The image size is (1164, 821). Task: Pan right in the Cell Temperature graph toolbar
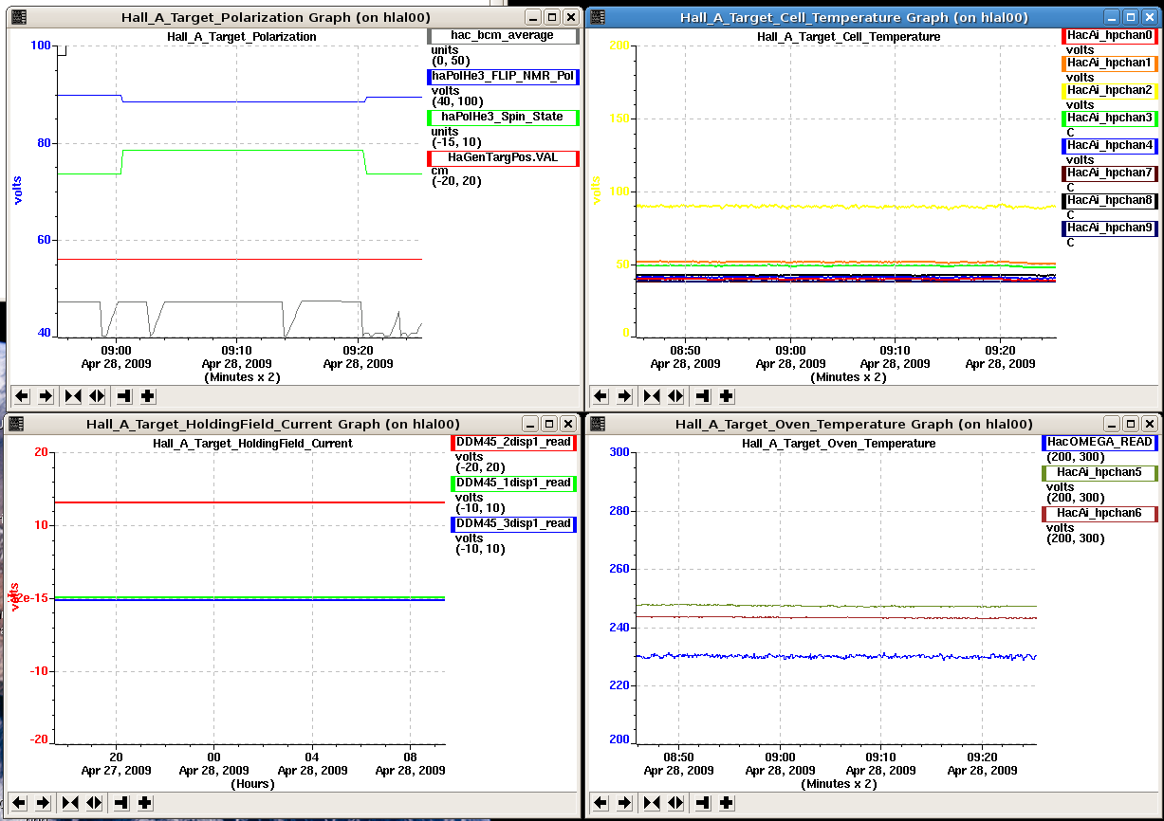click(x=624, y=396)
